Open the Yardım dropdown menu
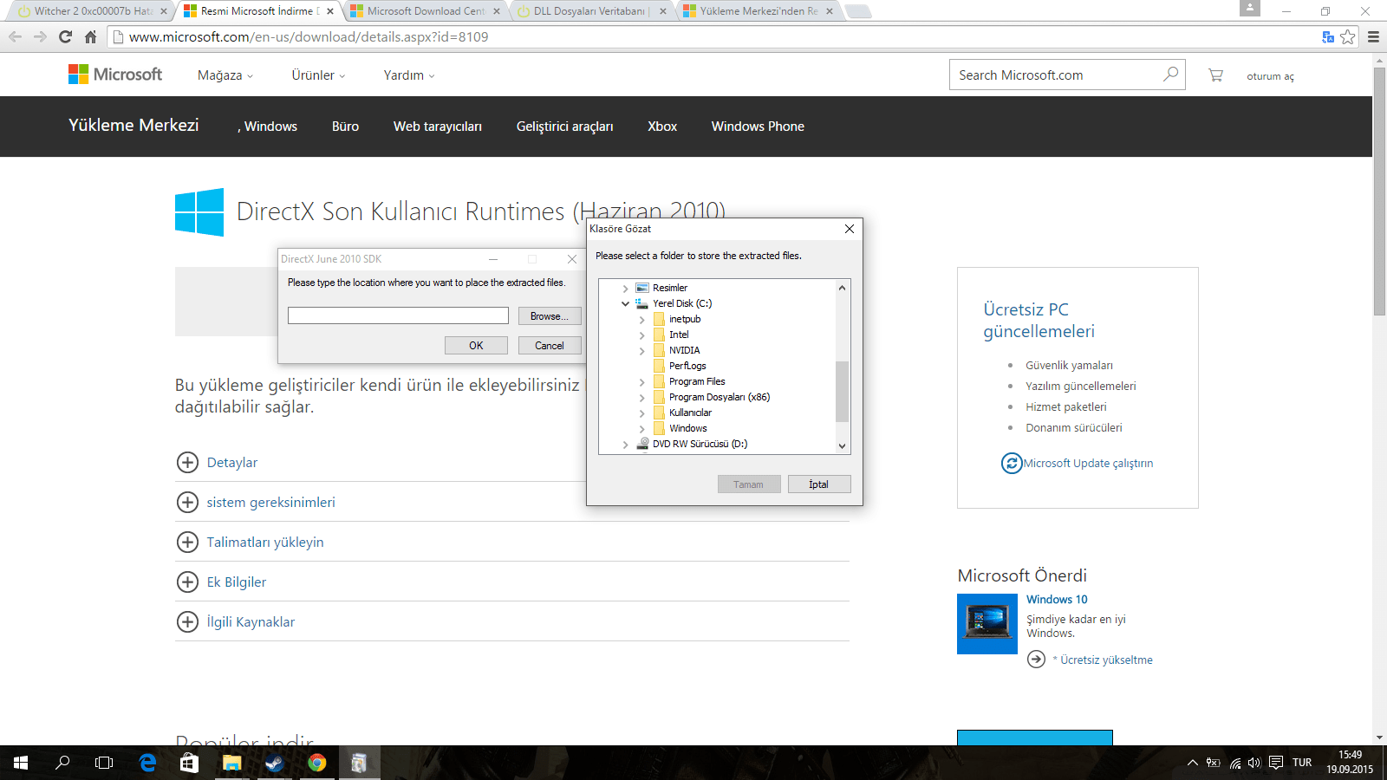Screen dimensions: 1387x780 [x=409, y=75]
